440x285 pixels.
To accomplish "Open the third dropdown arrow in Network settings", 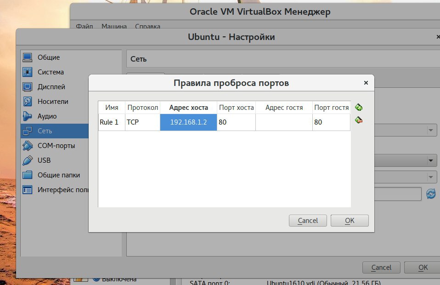I will 430,177.
